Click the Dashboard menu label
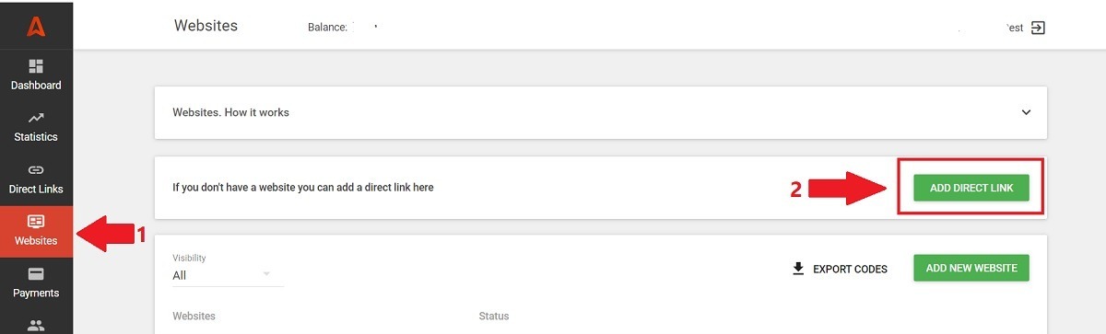This screenshot has height=334, width=1106. (x=36, y=86)
